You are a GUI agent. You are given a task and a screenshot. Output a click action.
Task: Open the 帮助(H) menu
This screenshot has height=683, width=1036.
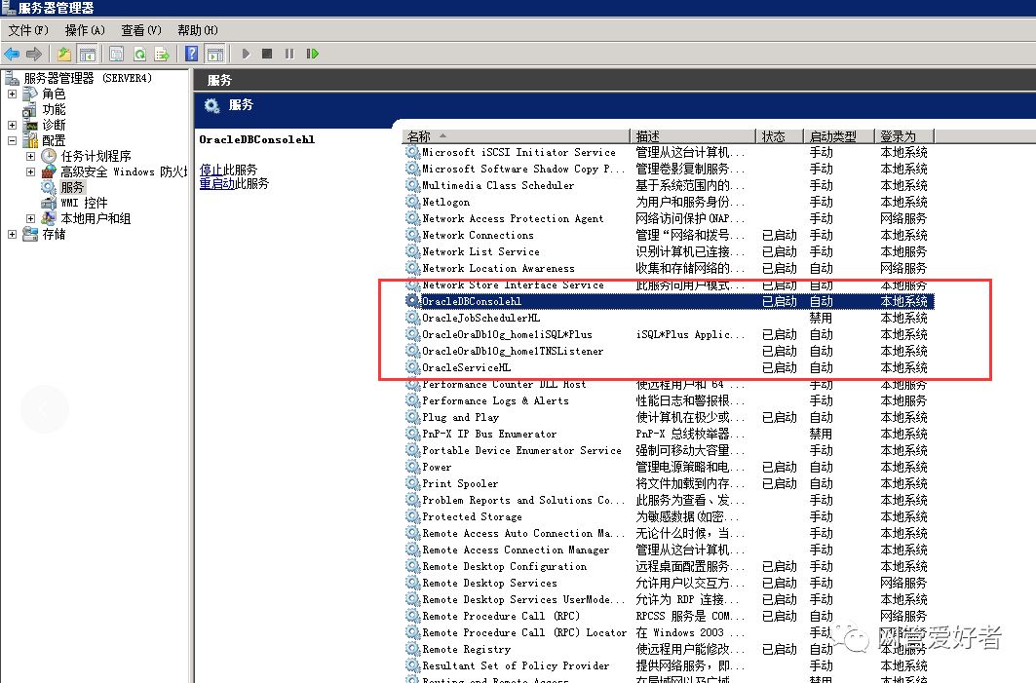point(198,30)
